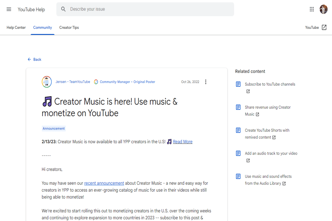This screenshot has height=221, width=332.
Task: Open Create YouTube Shorts with remixed content
Action: tap(267, 134)
